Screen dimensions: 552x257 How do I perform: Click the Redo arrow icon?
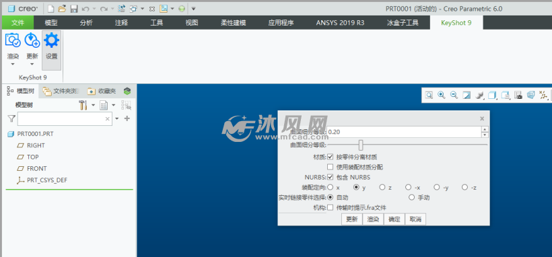point(104,9)
